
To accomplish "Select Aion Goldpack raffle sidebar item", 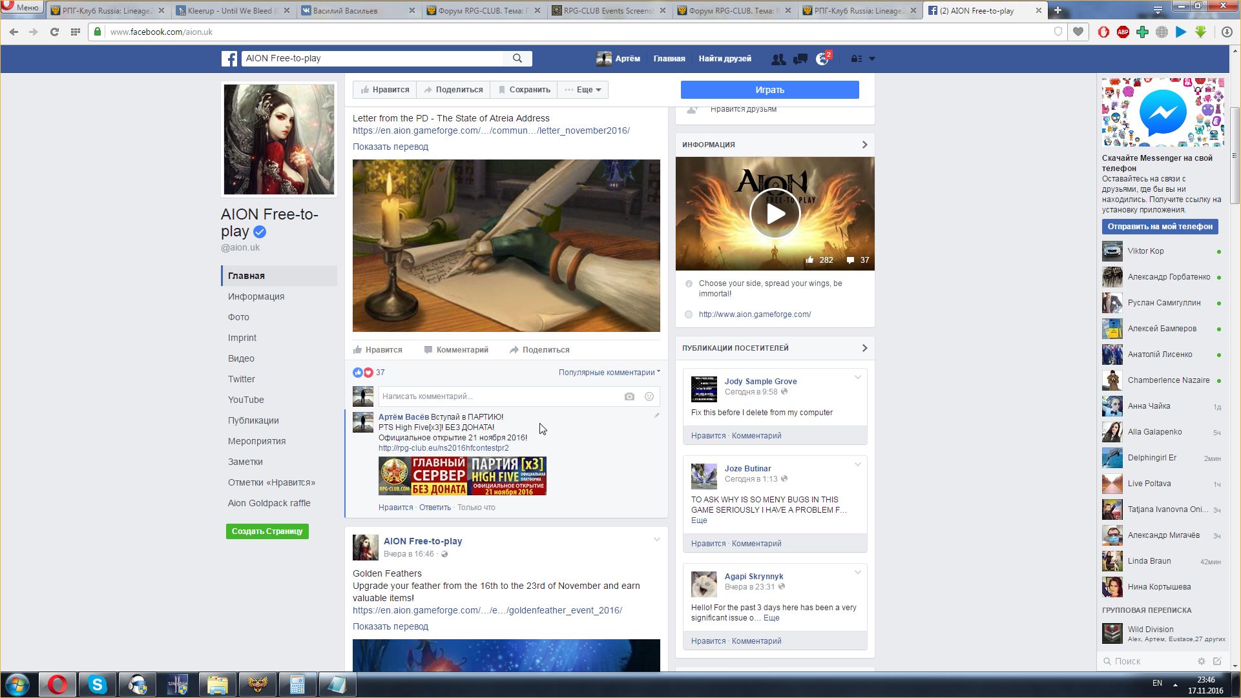I will 269,503.
